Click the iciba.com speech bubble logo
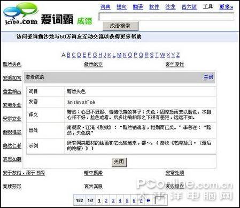 [x=21, y=14]
